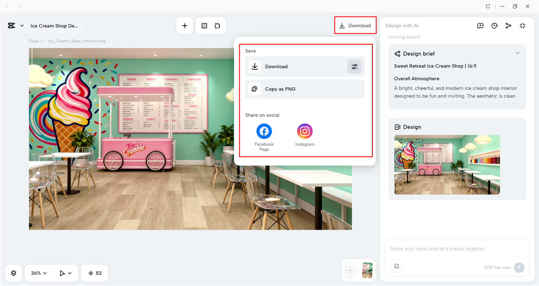Click the add page plus thumbnail
Viewport: 539px width, 286px height.
350,270
